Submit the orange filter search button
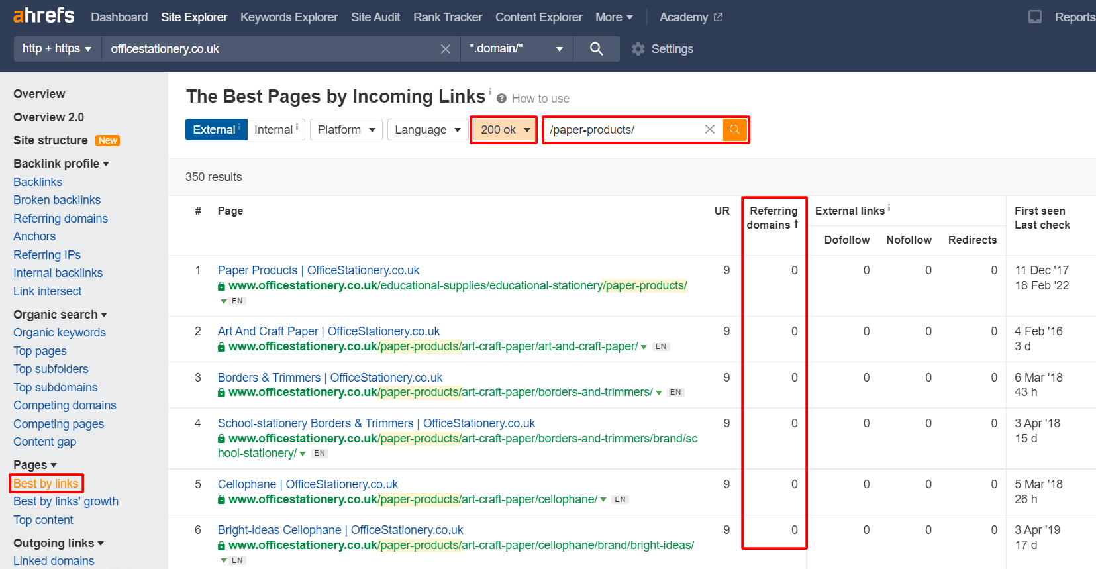Image resolution: width=1096 pixels, height=569 pixels. click(734, 130)
